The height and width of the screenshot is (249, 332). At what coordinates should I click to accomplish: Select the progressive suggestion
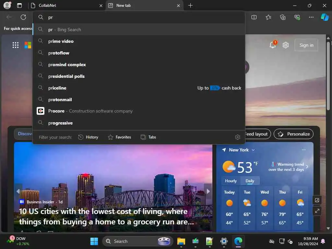click(x=139, y=123)
